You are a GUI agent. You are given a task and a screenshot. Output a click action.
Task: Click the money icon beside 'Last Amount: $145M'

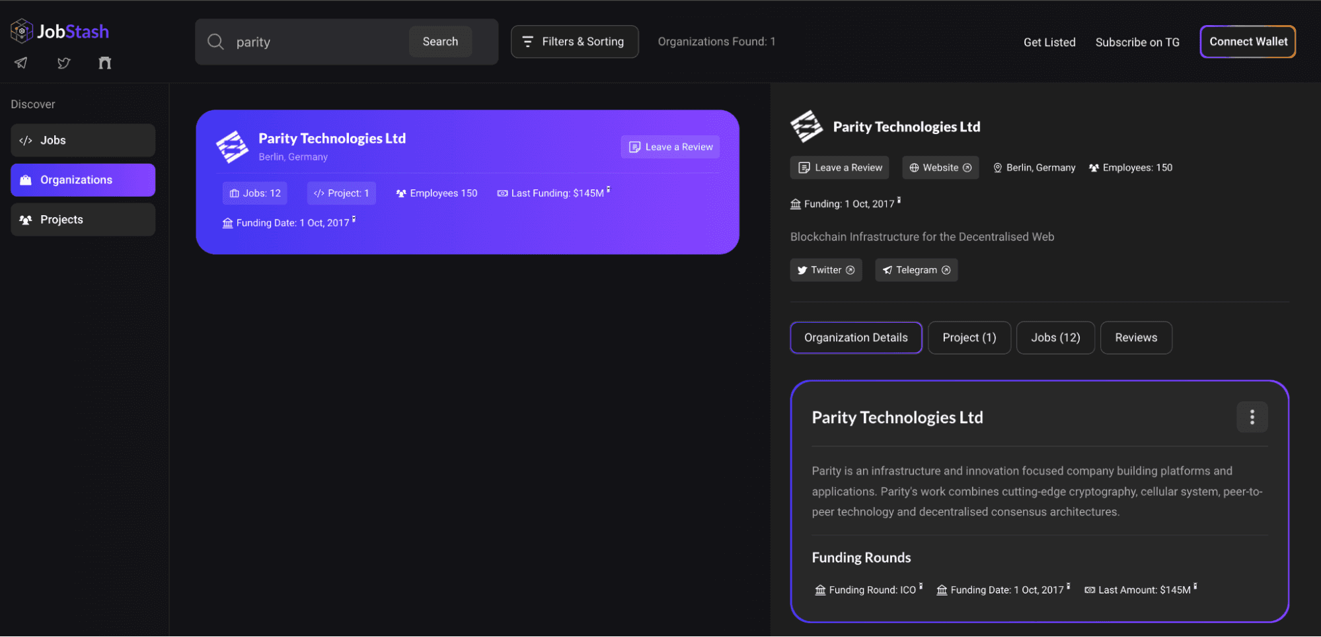point(1090,589)
